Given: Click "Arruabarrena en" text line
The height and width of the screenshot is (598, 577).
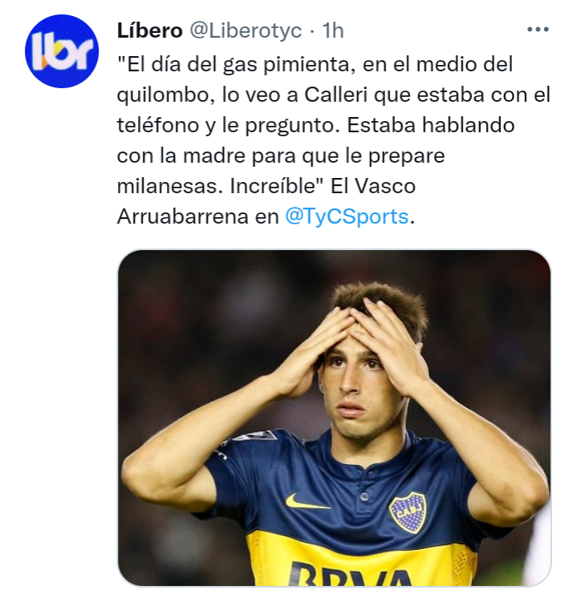Looking at the screenshot, I should click(197, 216).
